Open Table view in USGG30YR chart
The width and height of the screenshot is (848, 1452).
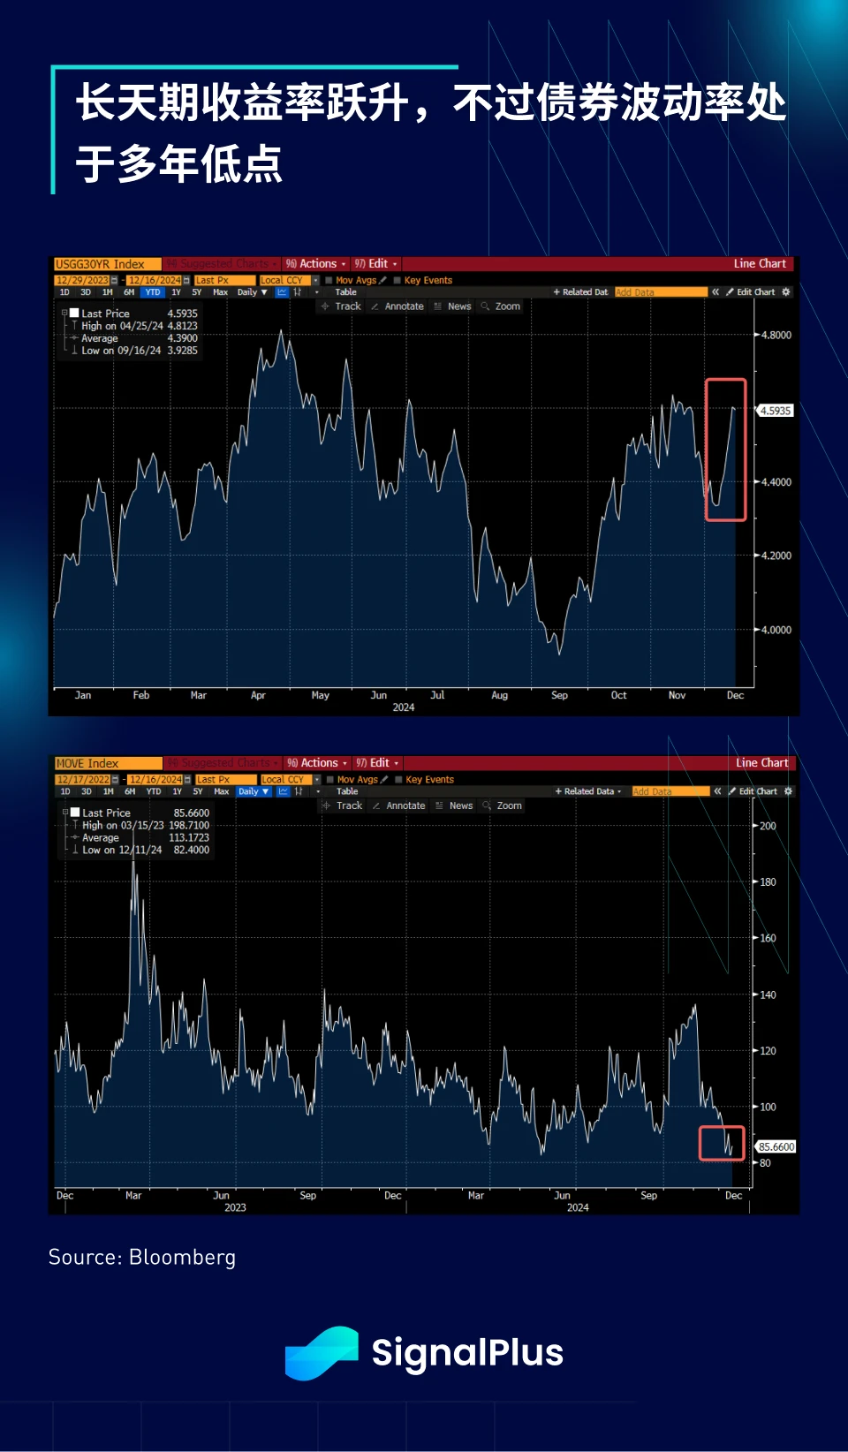click(345, 292)
